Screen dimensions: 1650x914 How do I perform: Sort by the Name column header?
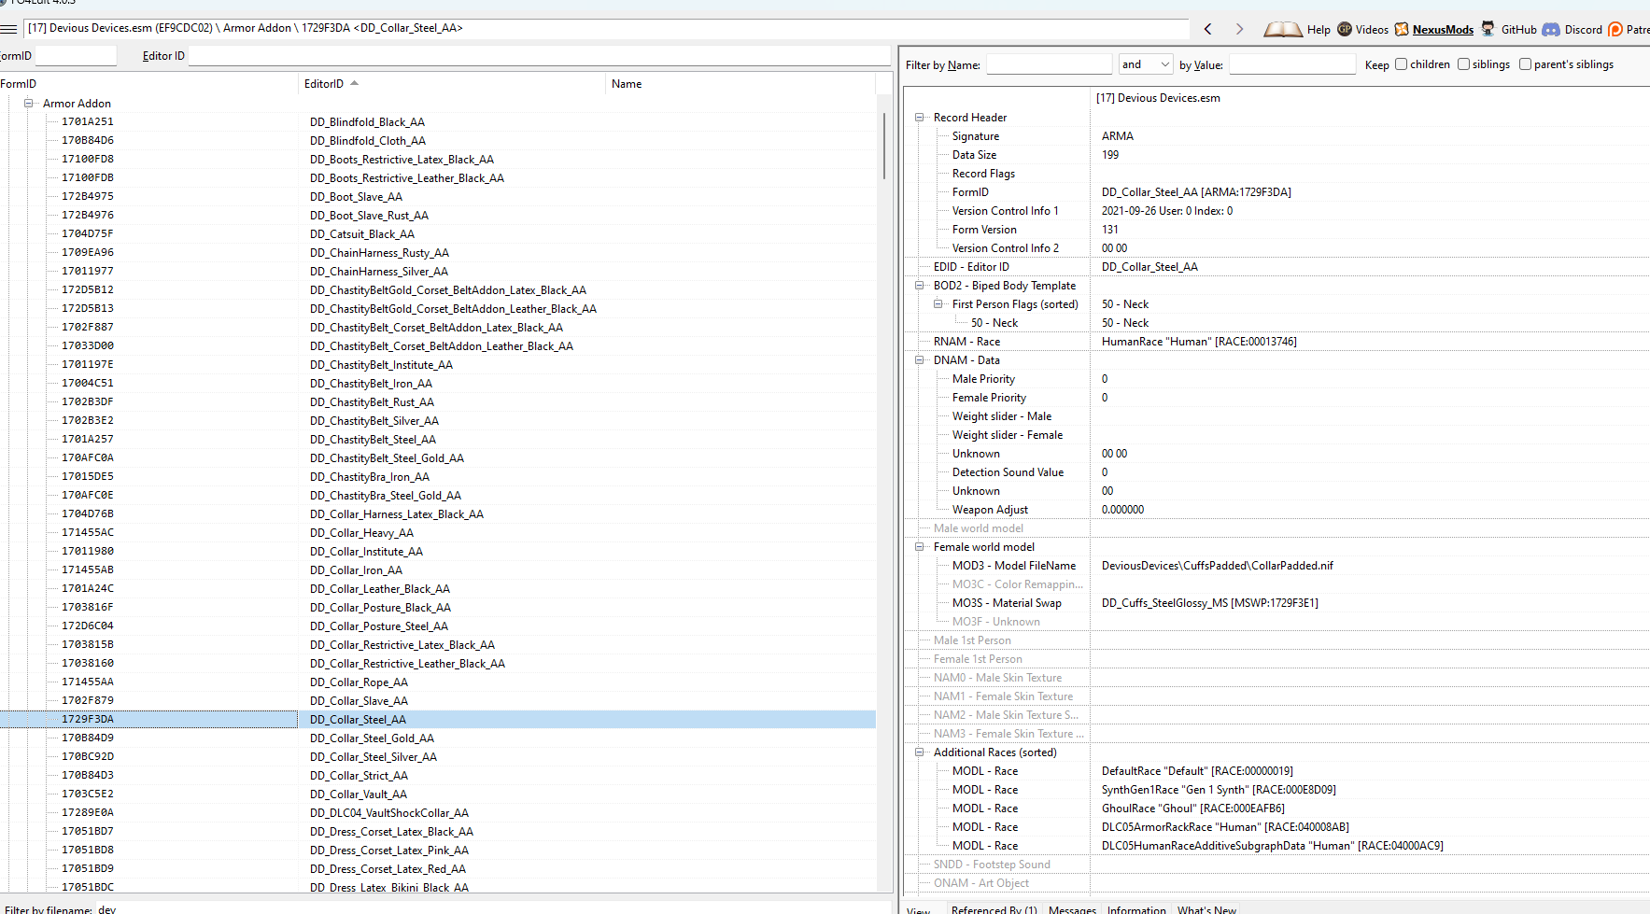pos(740,84)
